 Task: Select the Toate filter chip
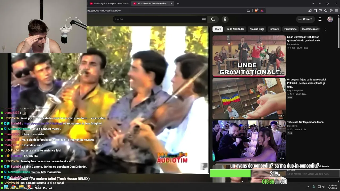click(x=218, y=29)
